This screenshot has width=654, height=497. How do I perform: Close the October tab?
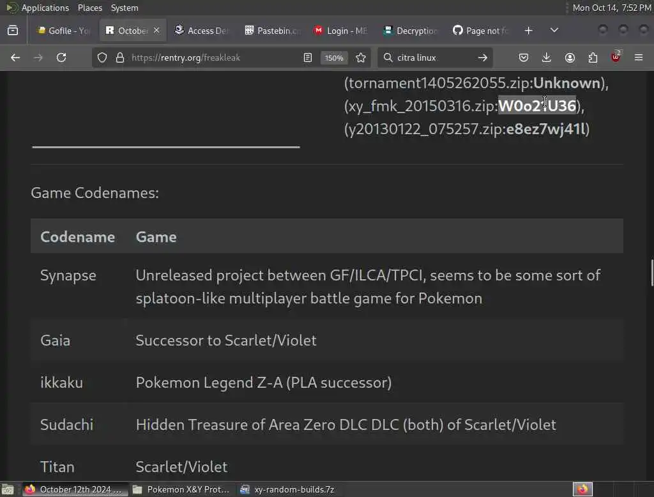(156, 31)
